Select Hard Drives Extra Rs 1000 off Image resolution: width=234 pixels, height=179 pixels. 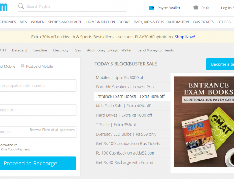[x=124, y=115]
